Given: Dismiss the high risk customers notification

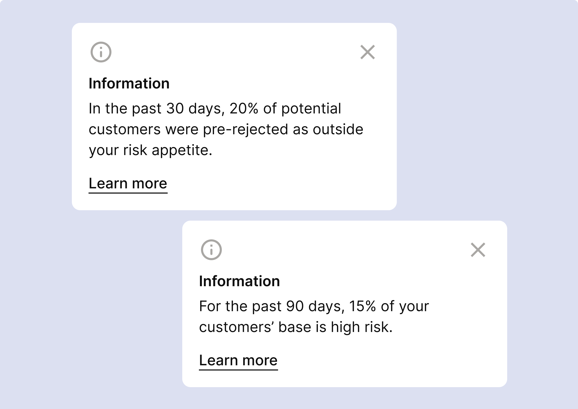Looking at the screenshot, I should click(478, 250).
